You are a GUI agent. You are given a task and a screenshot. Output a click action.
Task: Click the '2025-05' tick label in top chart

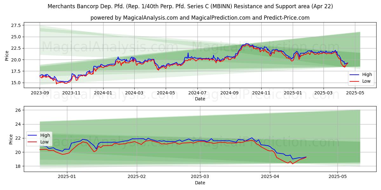pos(355,93)
